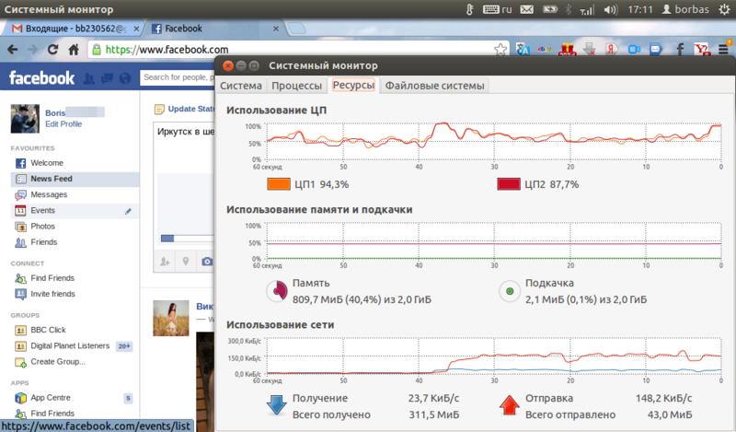Click the facebook logo in header
This screenshot has height=432, width=736.
[41, 78]
